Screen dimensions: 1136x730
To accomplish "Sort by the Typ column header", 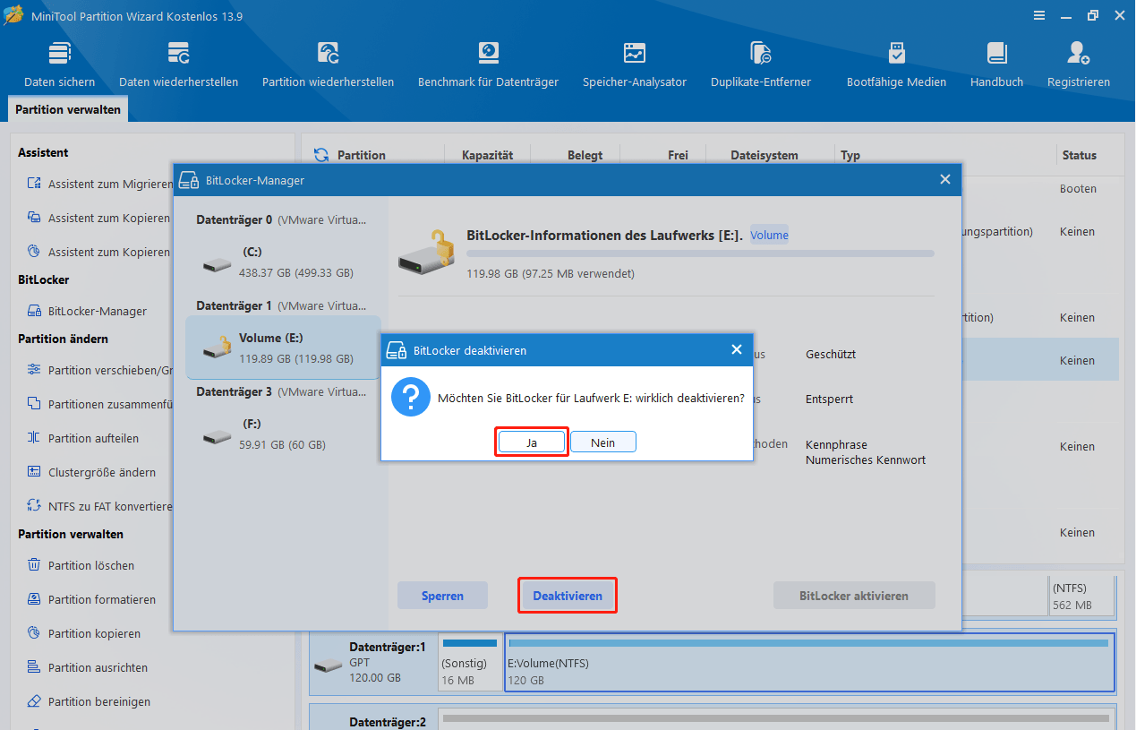I will pos(850,155).
